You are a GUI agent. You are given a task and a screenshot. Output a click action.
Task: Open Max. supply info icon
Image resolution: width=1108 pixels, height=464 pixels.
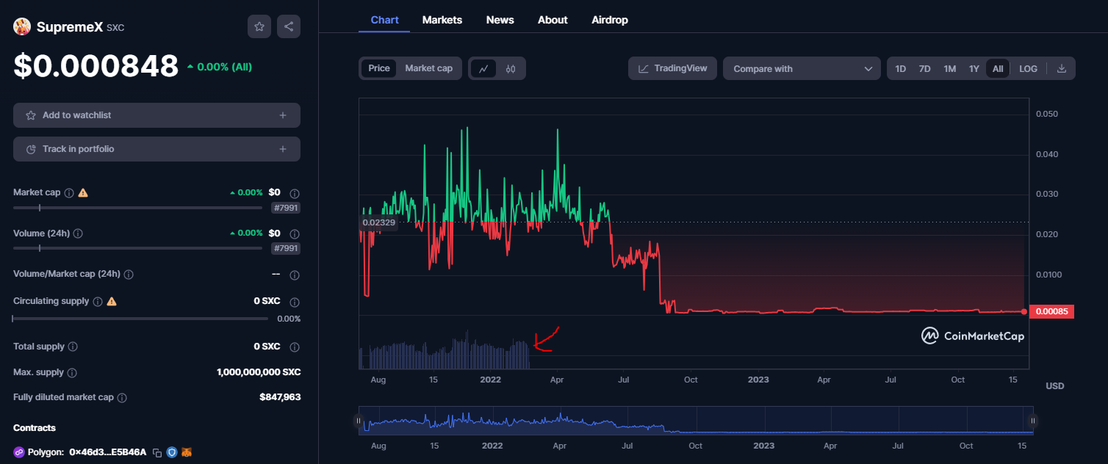(72, 372)
